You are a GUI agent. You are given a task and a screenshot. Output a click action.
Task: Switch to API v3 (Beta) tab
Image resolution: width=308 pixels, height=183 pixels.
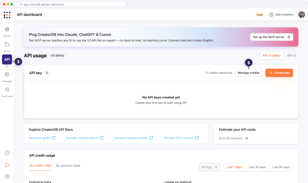(271, 55)
